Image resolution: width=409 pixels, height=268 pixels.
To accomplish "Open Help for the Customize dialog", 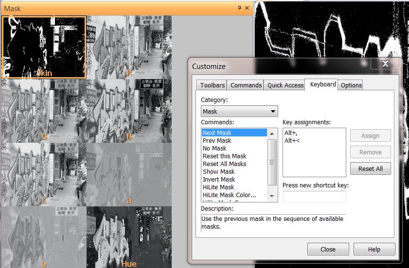I will (x=374, y=249).
